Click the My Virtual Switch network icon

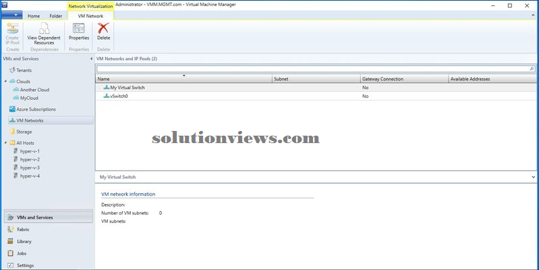[107, 88]
